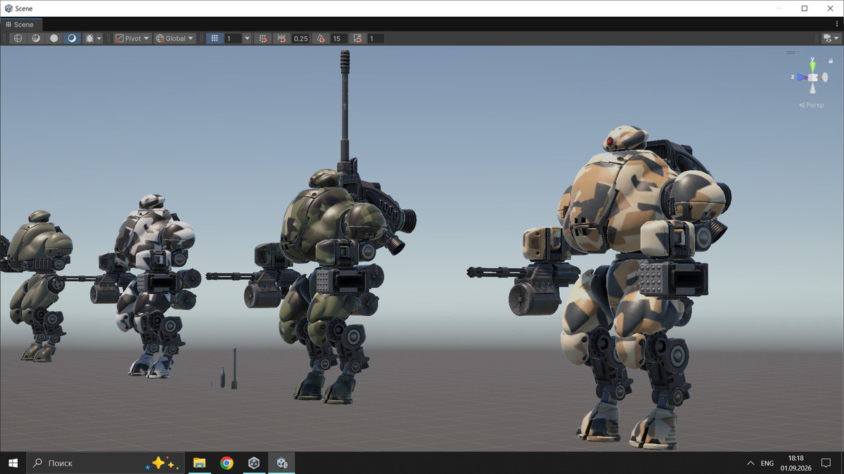Open File Explorer from the taskbar
This screenshot has width=844, height=474.
coord(199,463)
